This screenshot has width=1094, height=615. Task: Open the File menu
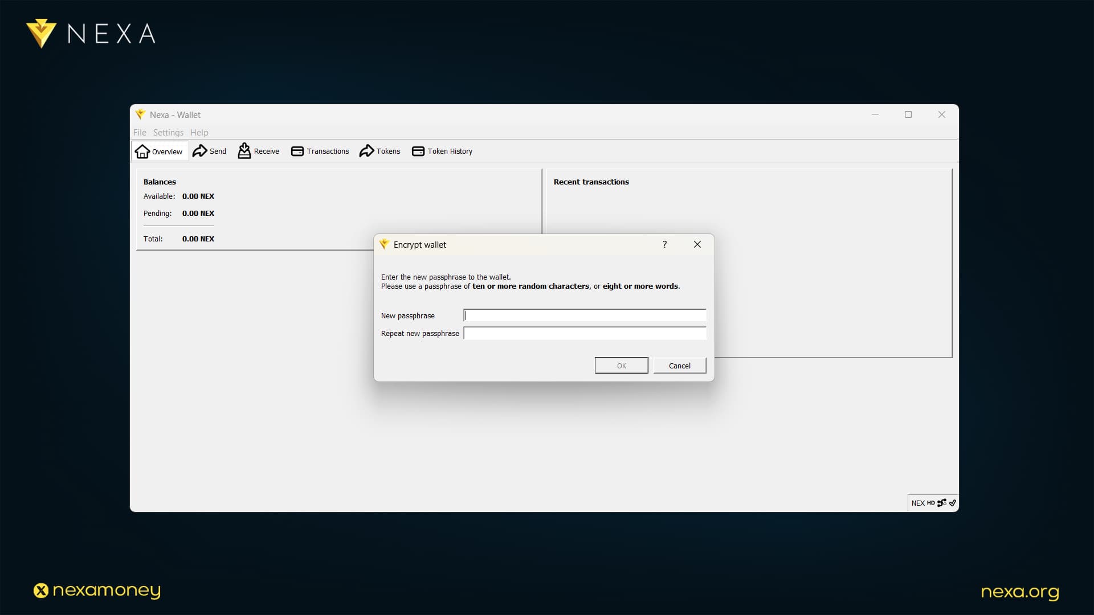click(140, 132)
